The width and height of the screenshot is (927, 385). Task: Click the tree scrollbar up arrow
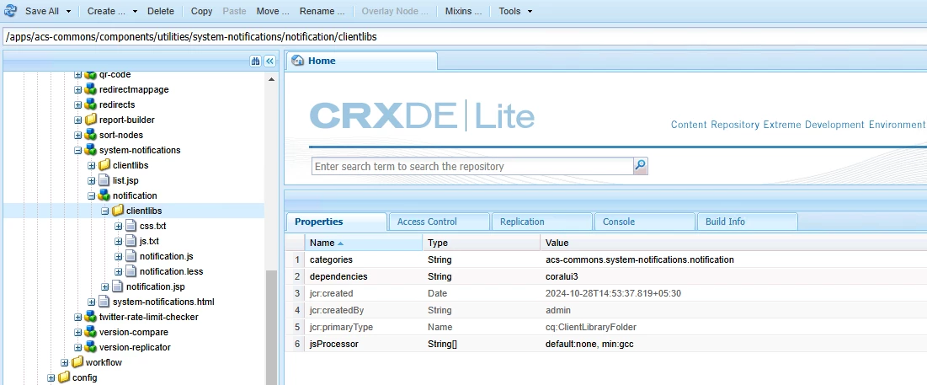[271, 79]
